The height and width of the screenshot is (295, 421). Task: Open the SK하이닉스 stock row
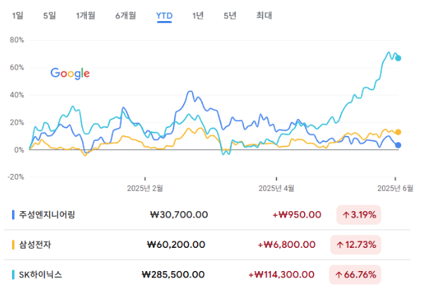[207, 275]
